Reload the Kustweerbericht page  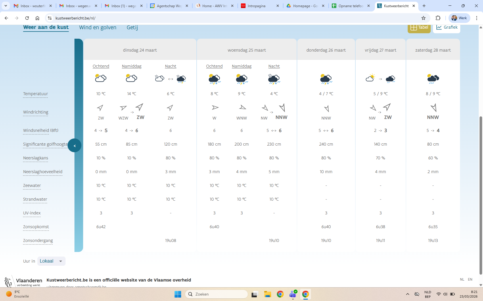click(x=27, y=18)
